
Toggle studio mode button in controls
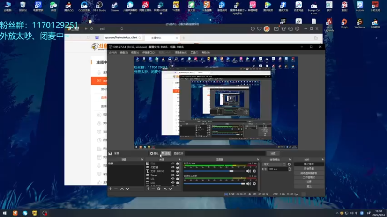309,177
